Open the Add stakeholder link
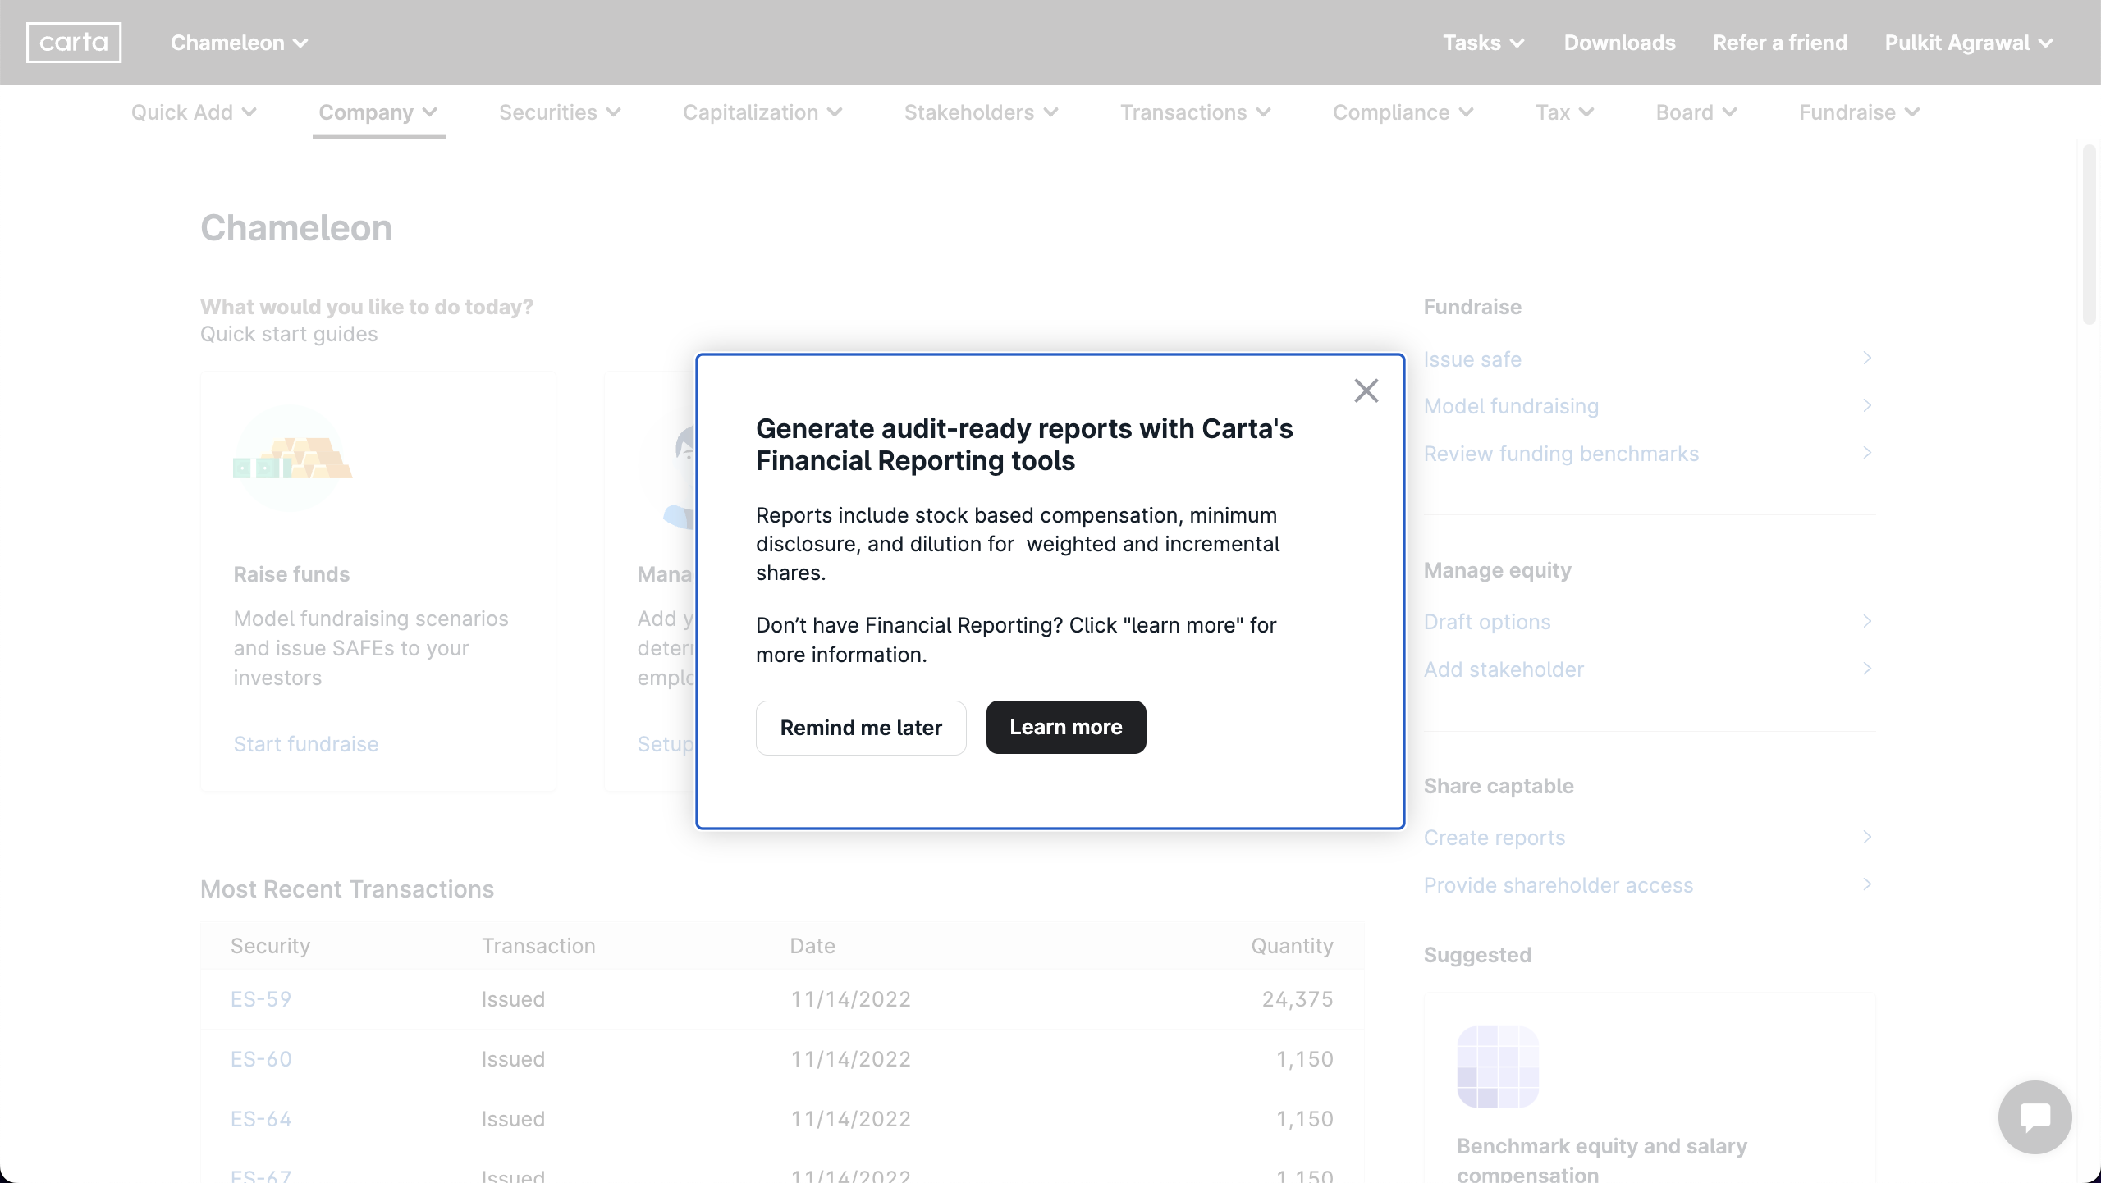The width and height of the screenshot is (2101, 1183). 1504,669
